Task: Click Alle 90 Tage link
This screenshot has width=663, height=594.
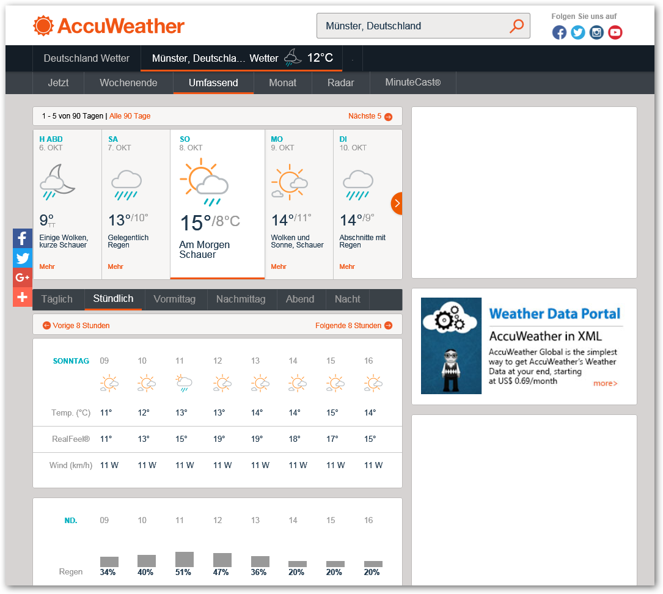Action: (130, 116)
